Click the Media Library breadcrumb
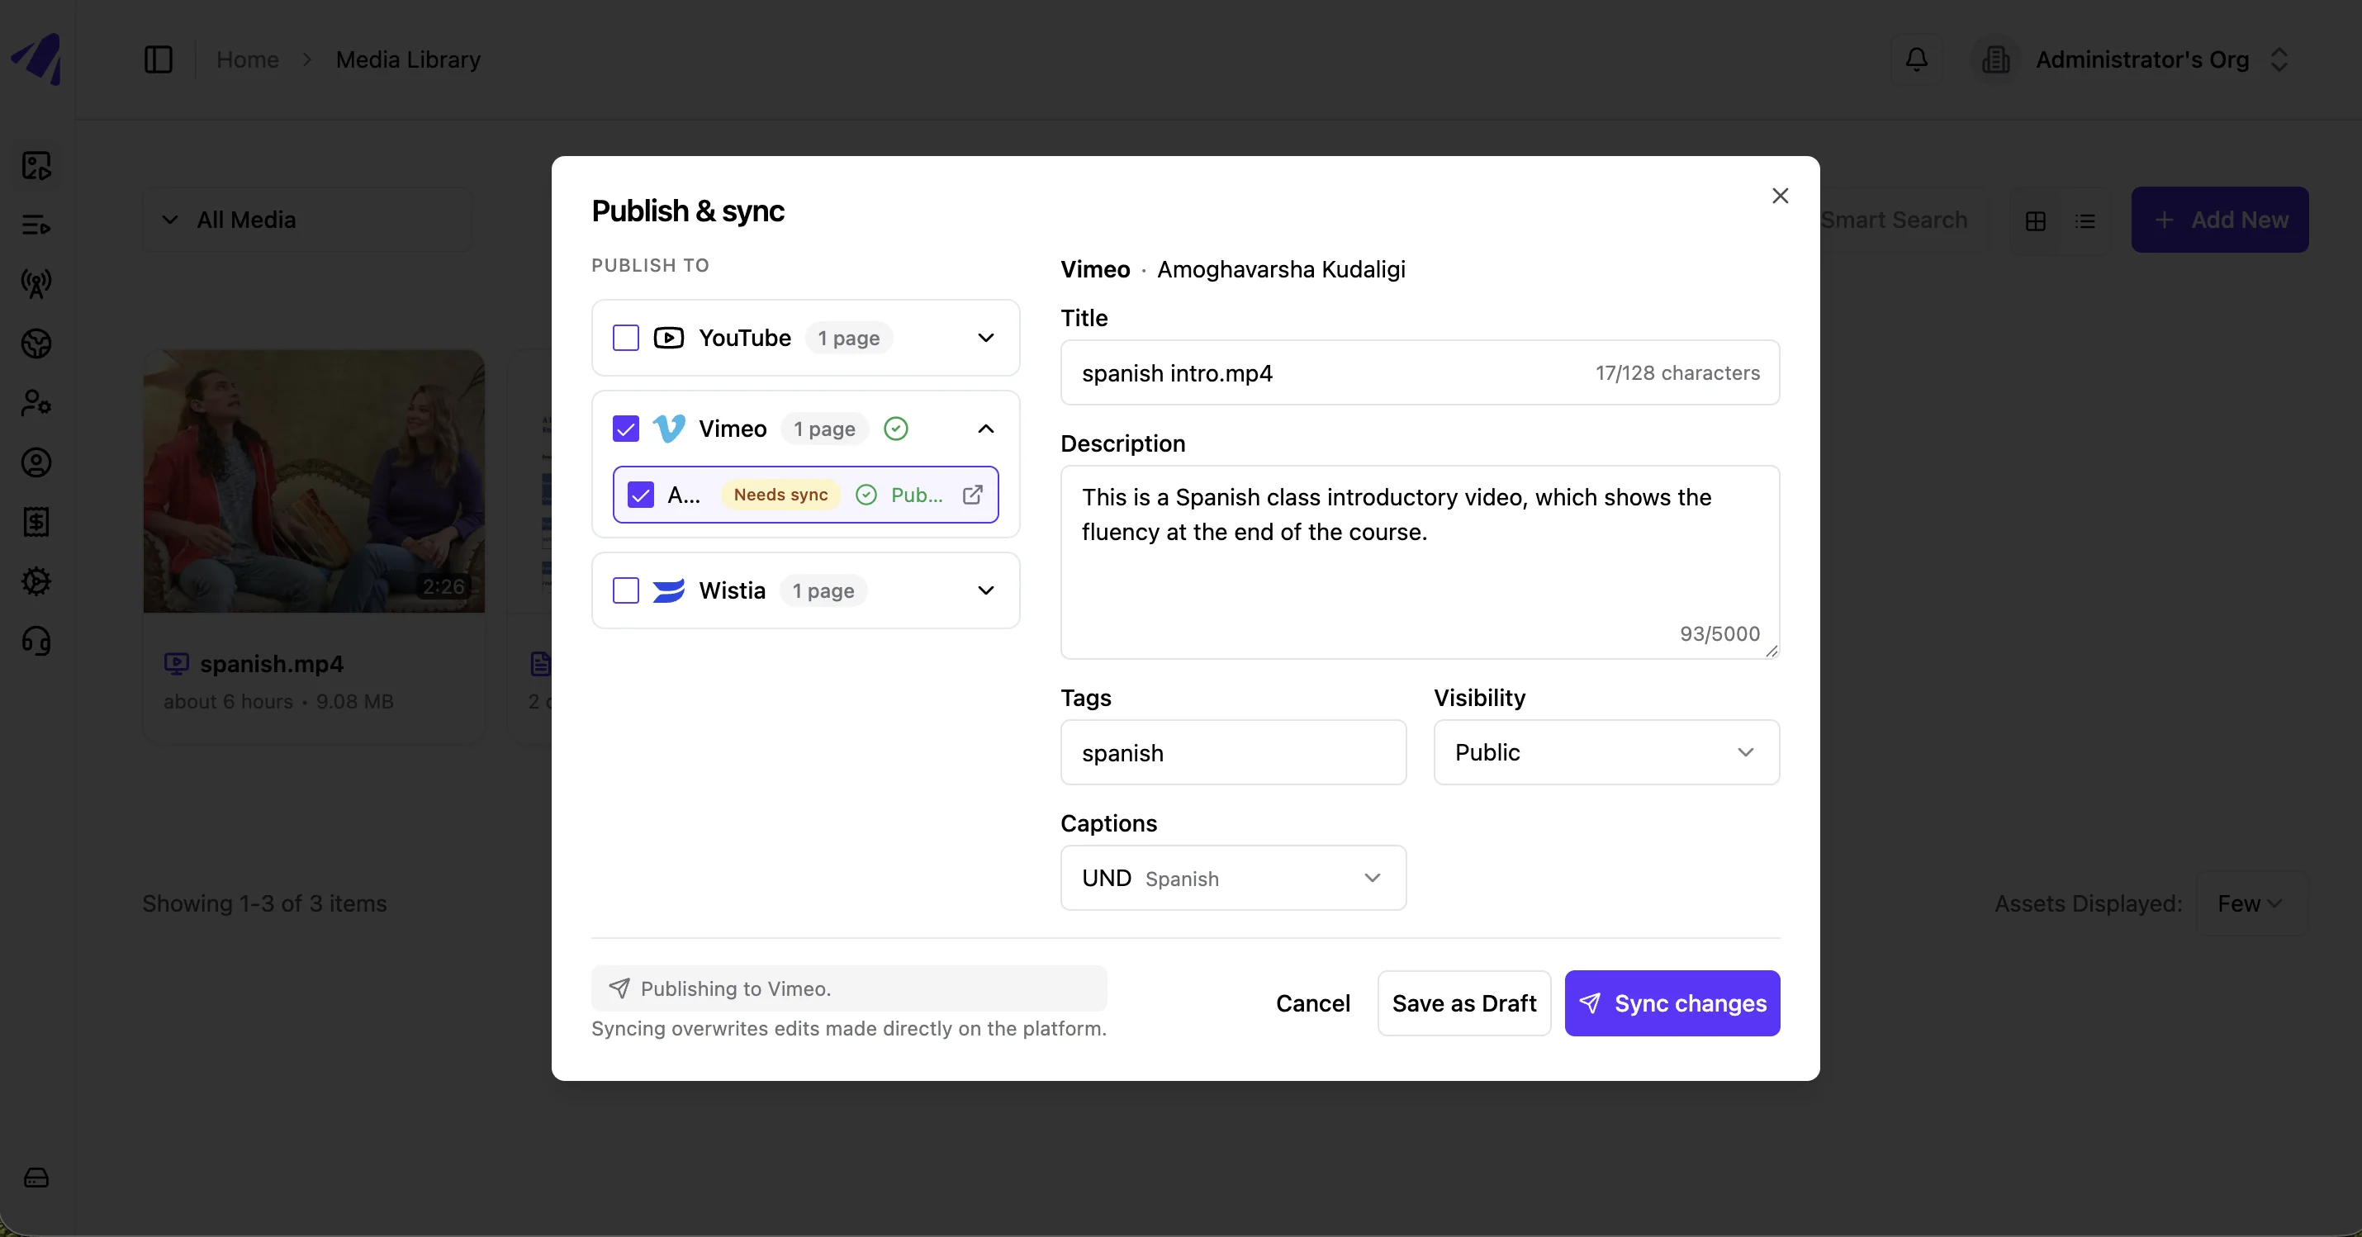2362x1237 pixels. tap(408, 59)
